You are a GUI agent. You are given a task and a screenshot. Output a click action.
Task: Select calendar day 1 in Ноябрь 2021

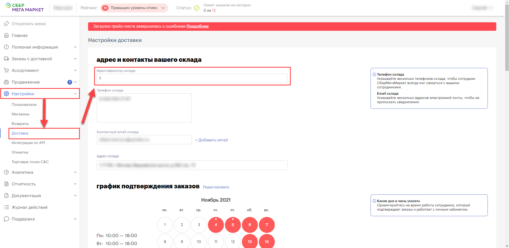165,225
